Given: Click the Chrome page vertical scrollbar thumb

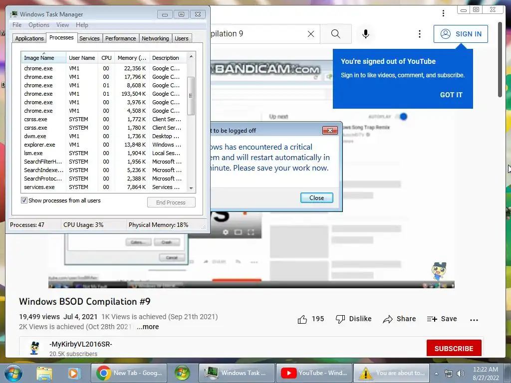Looking at the screenshot, I should tap(500, 59).
